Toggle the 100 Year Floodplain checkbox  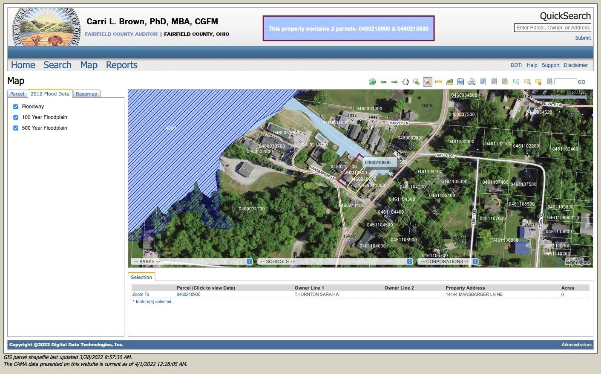16,117
